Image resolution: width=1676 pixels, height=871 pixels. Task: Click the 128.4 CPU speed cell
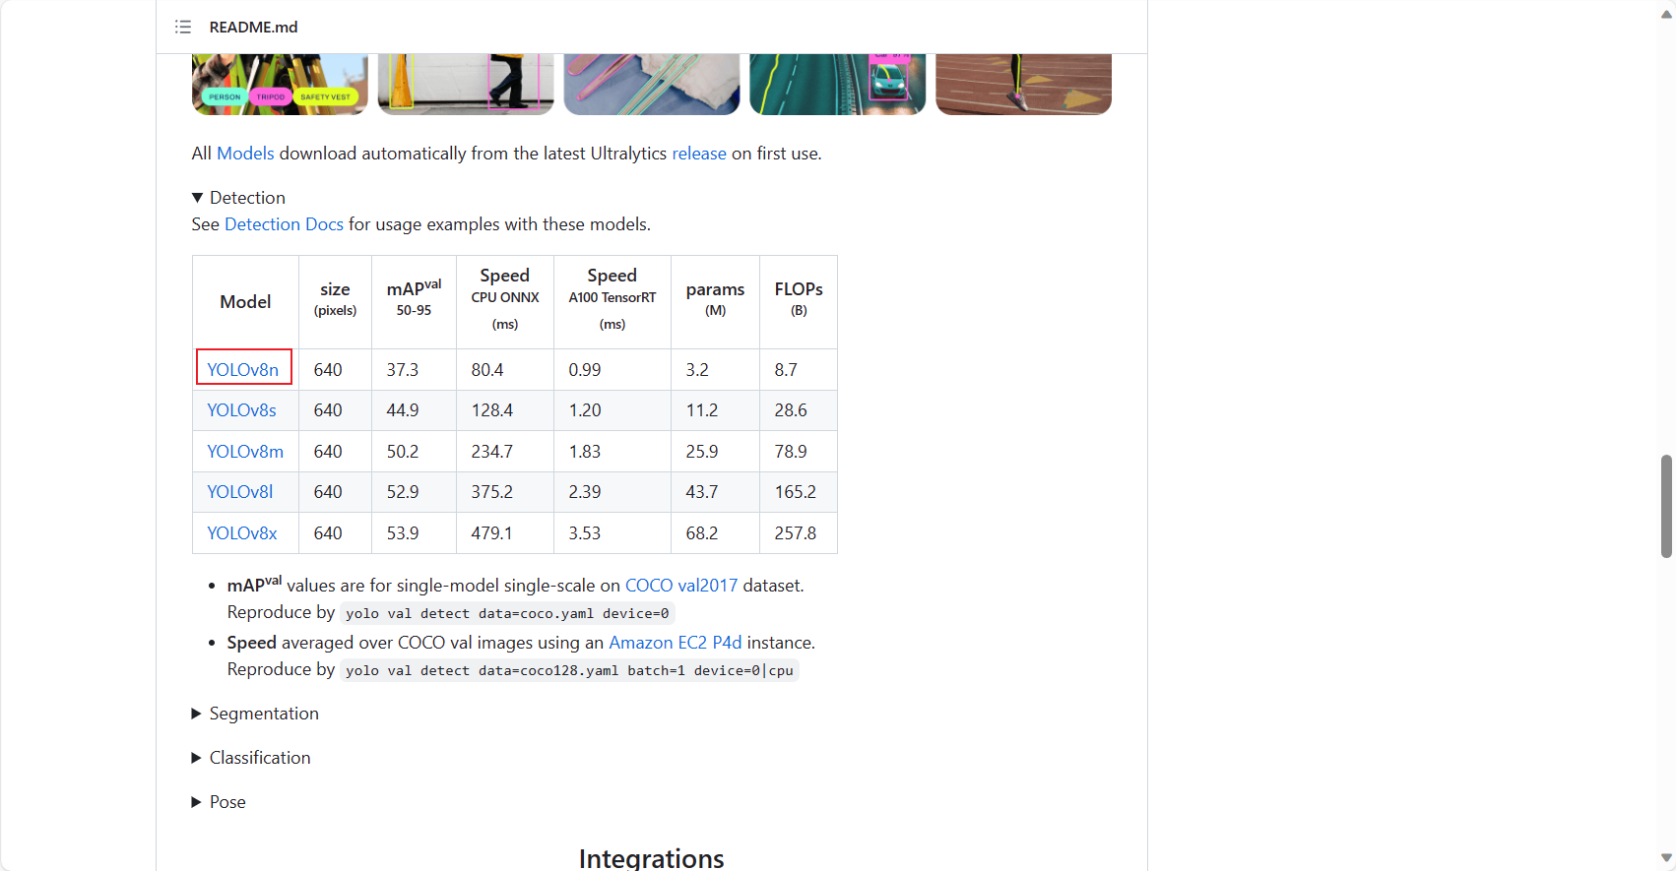[505, 410]
